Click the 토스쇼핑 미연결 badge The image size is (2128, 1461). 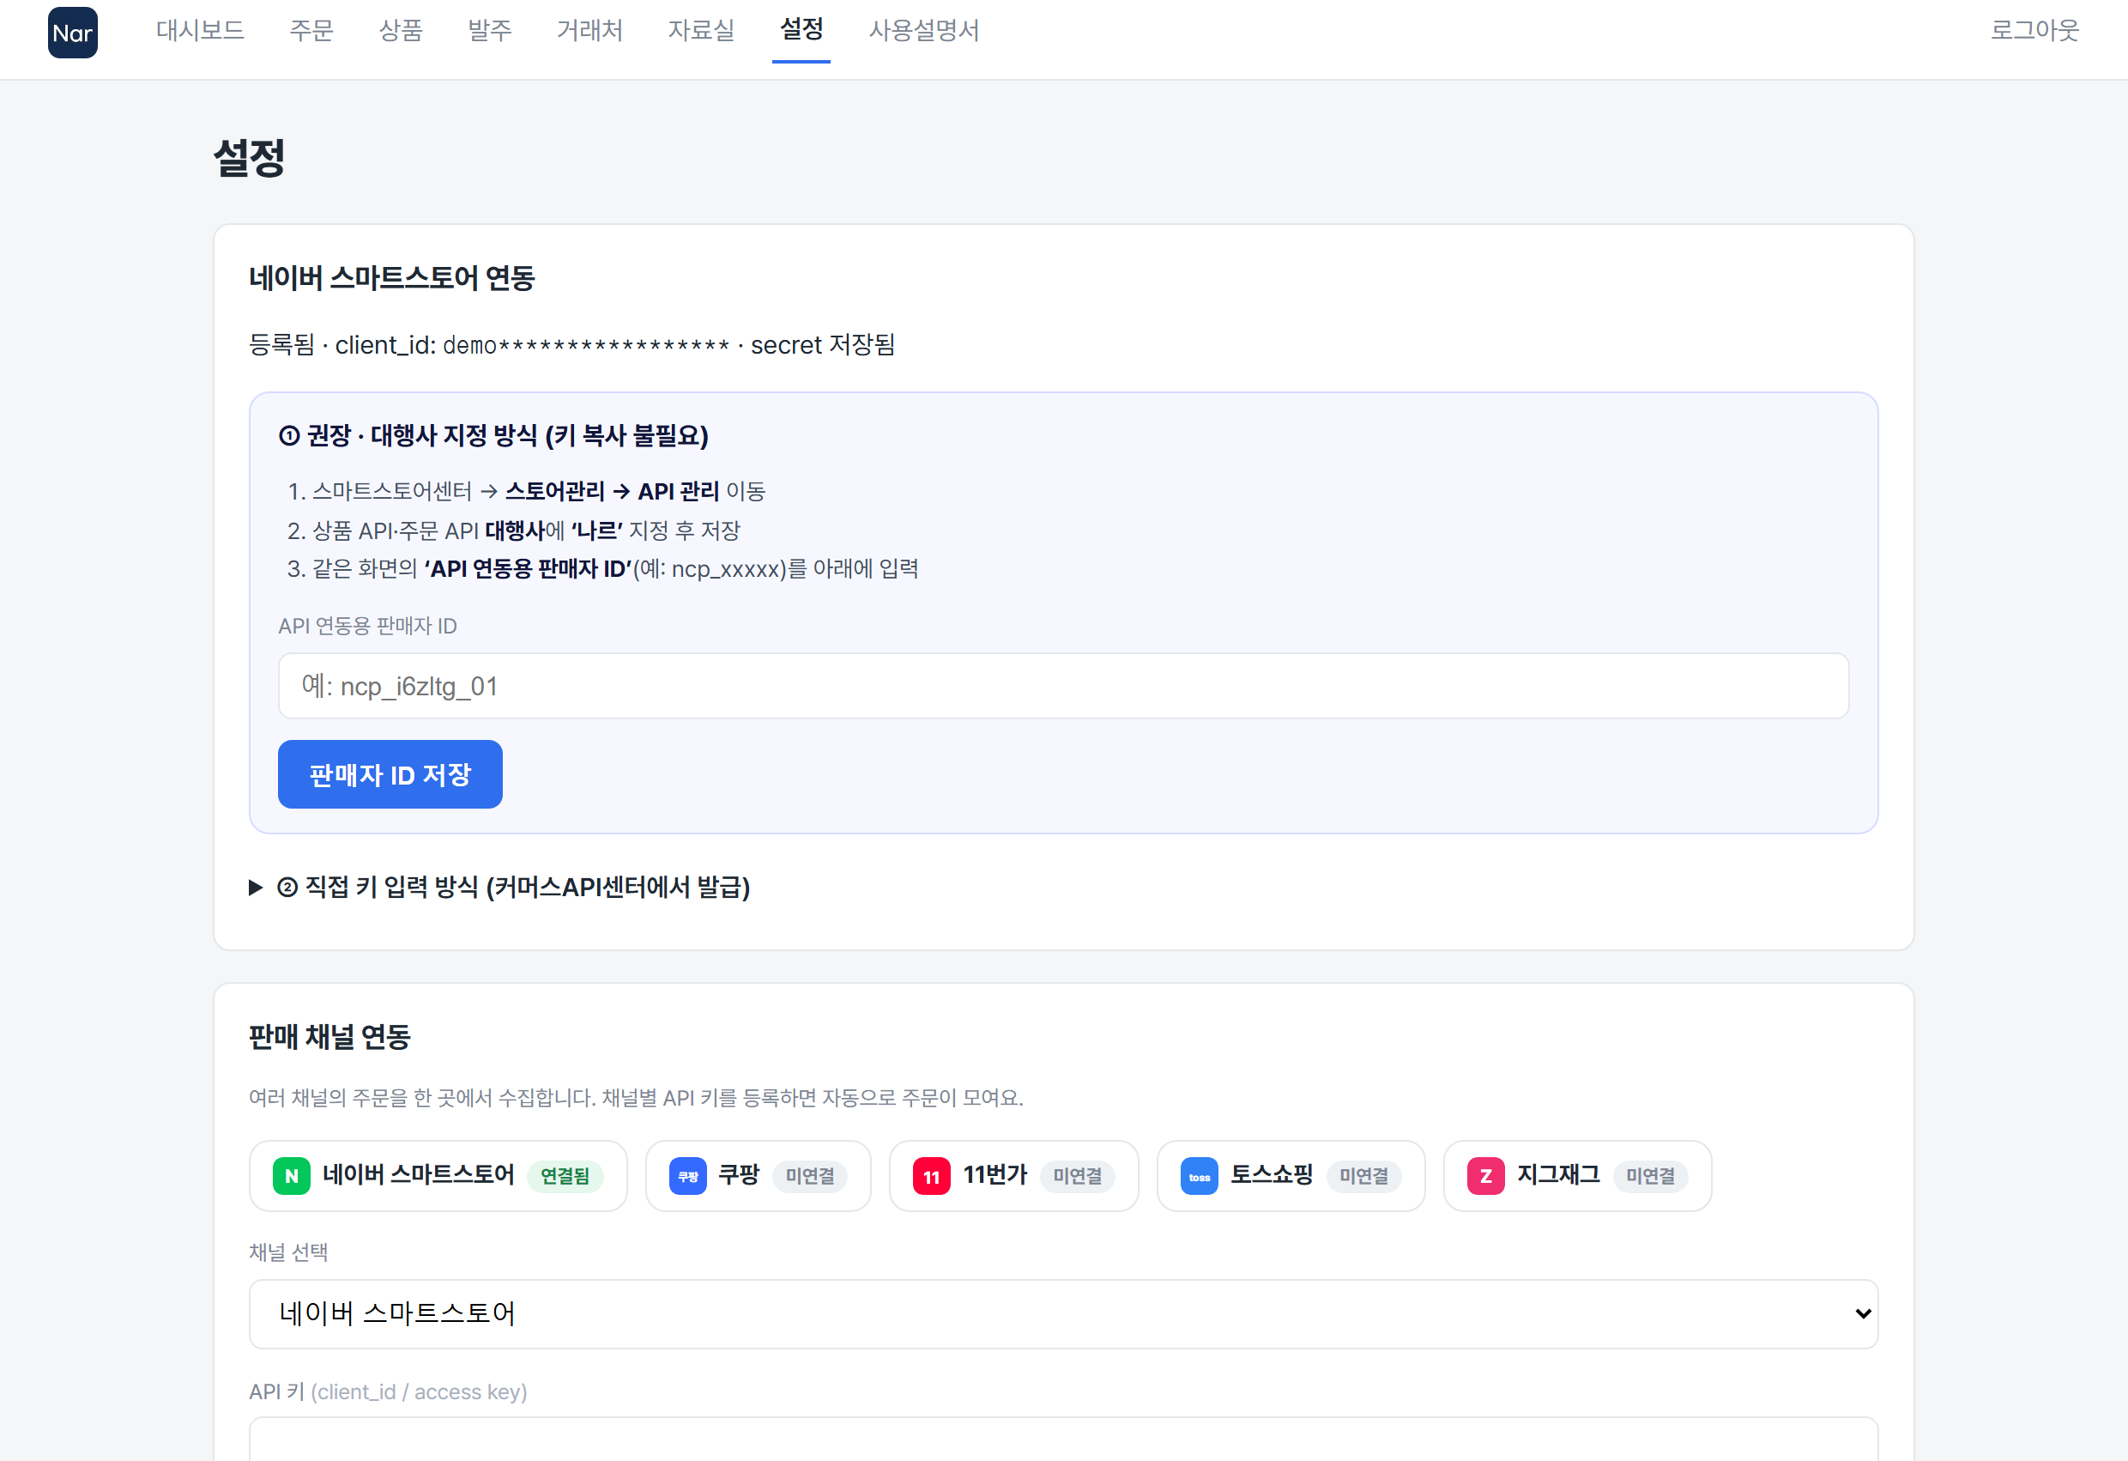[x=1363, y=1176]
